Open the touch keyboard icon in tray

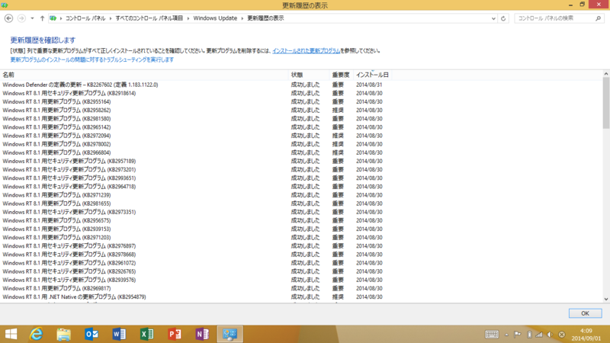[492, 335]
